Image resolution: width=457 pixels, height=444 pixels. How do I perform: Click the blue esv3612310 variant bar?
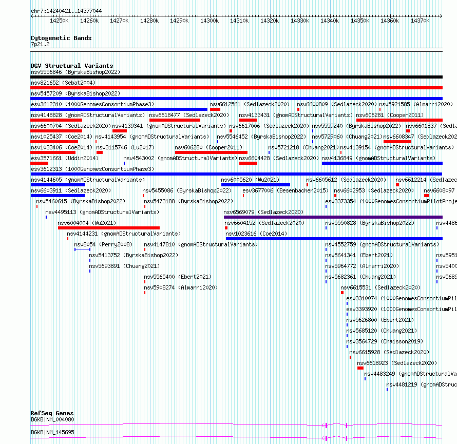pos(119,109)
